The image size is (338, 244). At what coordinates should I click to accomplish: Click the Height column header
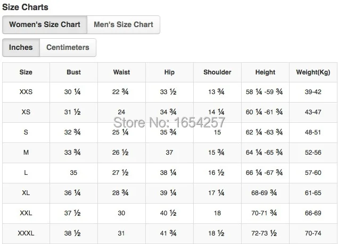265,72
